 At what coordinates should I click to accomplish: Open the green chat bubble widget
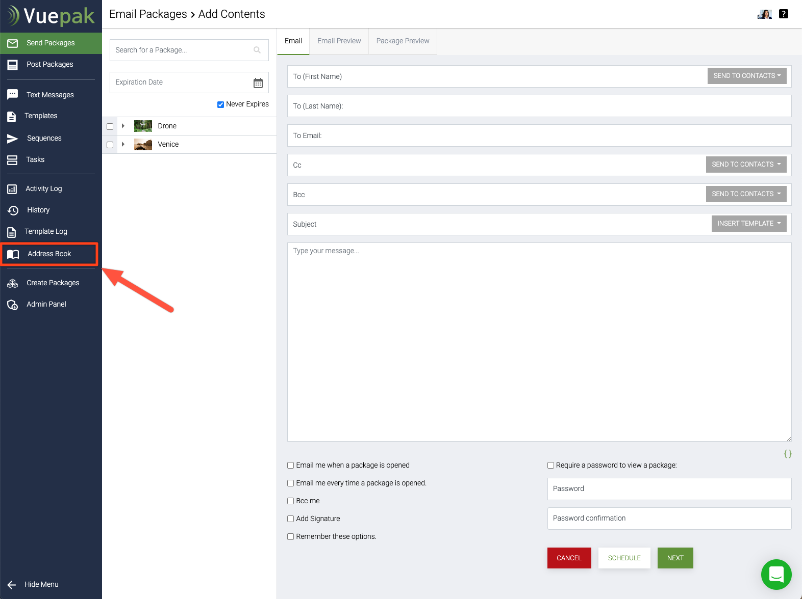point(776,575)
